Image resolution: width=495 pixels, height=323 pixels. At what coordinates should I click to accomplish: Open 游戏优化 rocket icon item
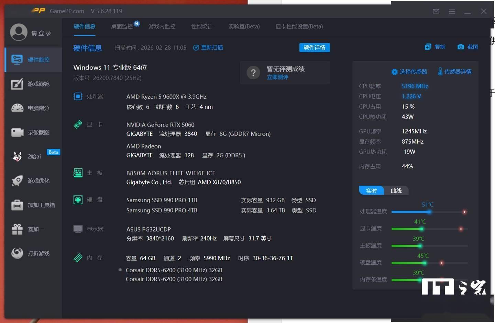click(33, 181)
